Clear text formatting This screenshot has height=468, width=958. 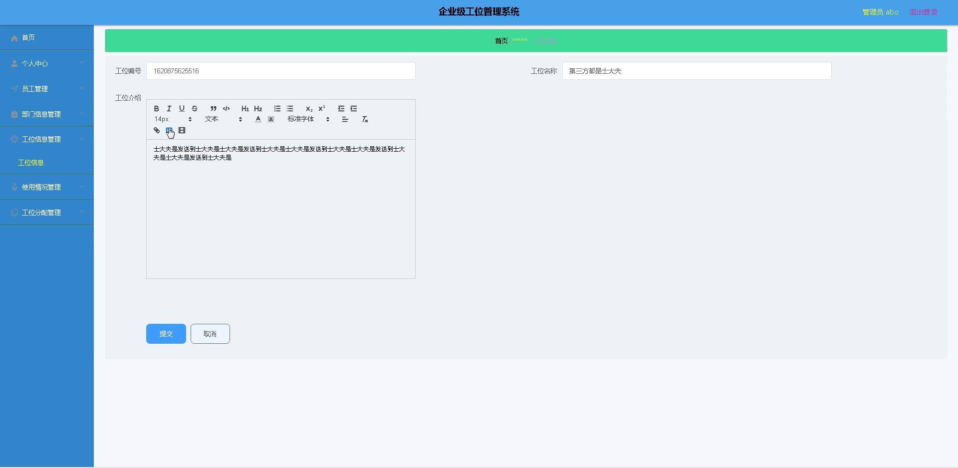point(365,119)
